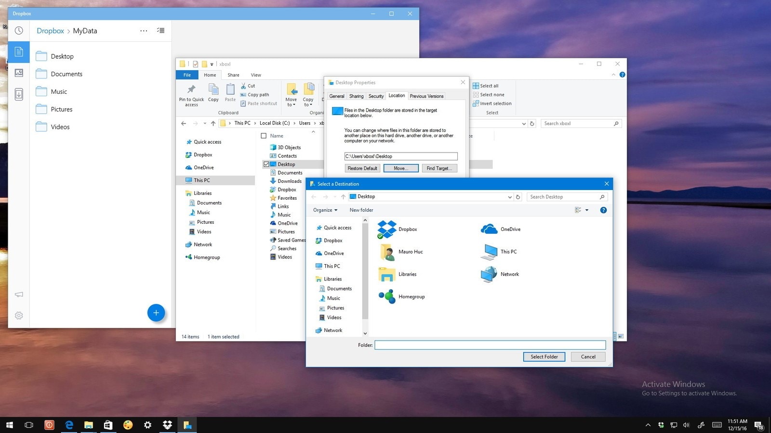Click the Copy button in Explorer ribbon

coord(213,93)
